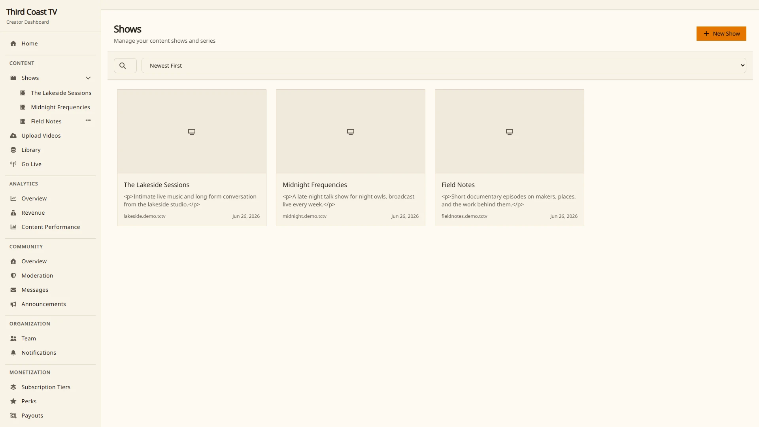Image resolution: width=759 pixels, height=427 pixels.
Task: Open the Home menu item
Action: (x=50, y=43)
